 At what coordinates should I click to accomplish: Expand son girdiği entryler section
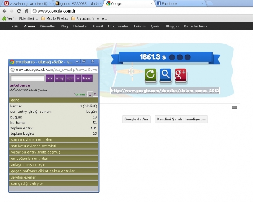click(53, 184)
